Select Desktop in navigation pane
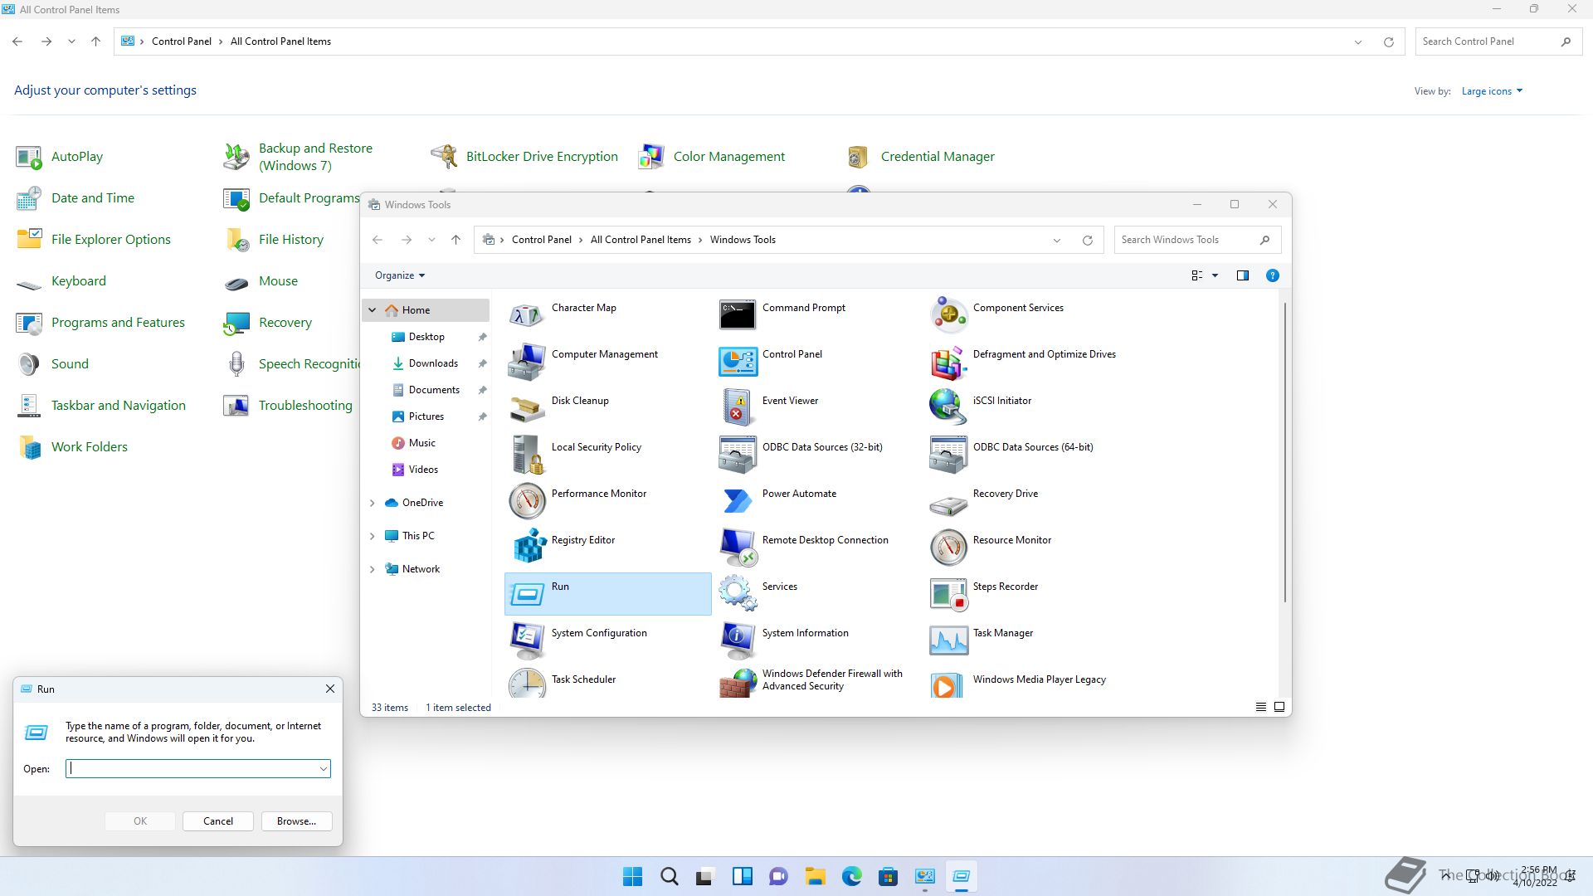Screen dimensions: 1593x896 426,337
